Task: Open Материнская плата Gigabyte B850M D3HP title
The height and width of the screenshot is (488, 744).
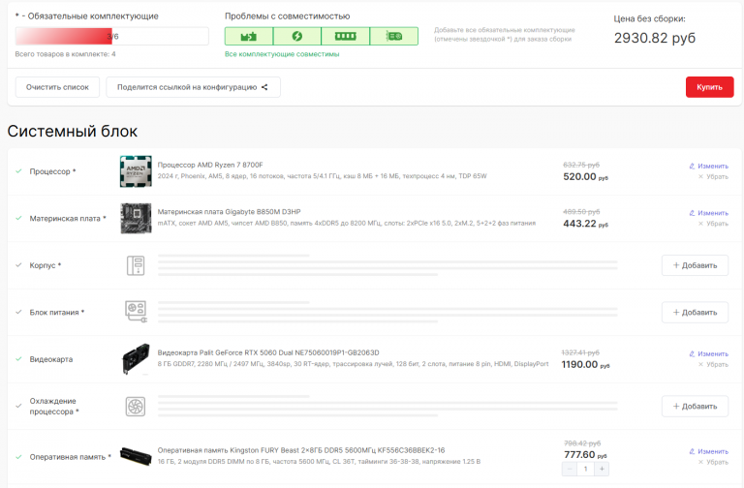Action: 230,211
